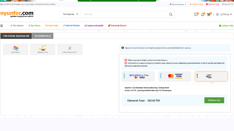
Task: Choose the PayTR credit card option
Action: (211, 76)
